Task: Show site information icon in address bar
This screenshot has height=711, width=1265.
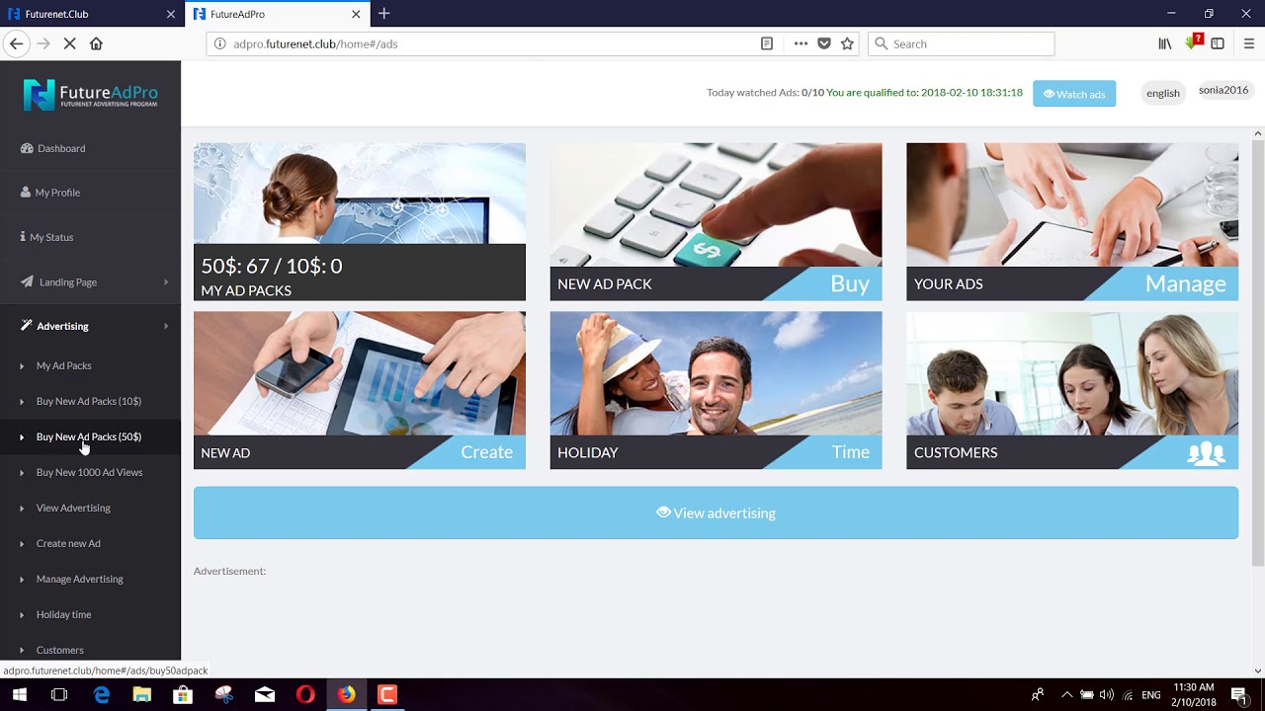Action: click(220, 43)
